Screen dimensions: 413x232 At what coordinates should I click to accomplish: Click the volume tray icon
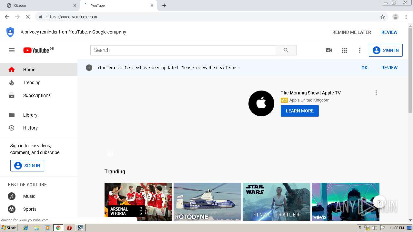pos(374,228)
